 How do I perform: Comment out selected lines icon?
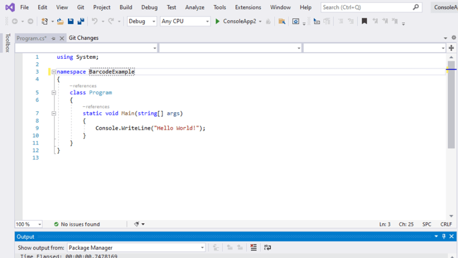pyautogui.click(x=340, y=21)
